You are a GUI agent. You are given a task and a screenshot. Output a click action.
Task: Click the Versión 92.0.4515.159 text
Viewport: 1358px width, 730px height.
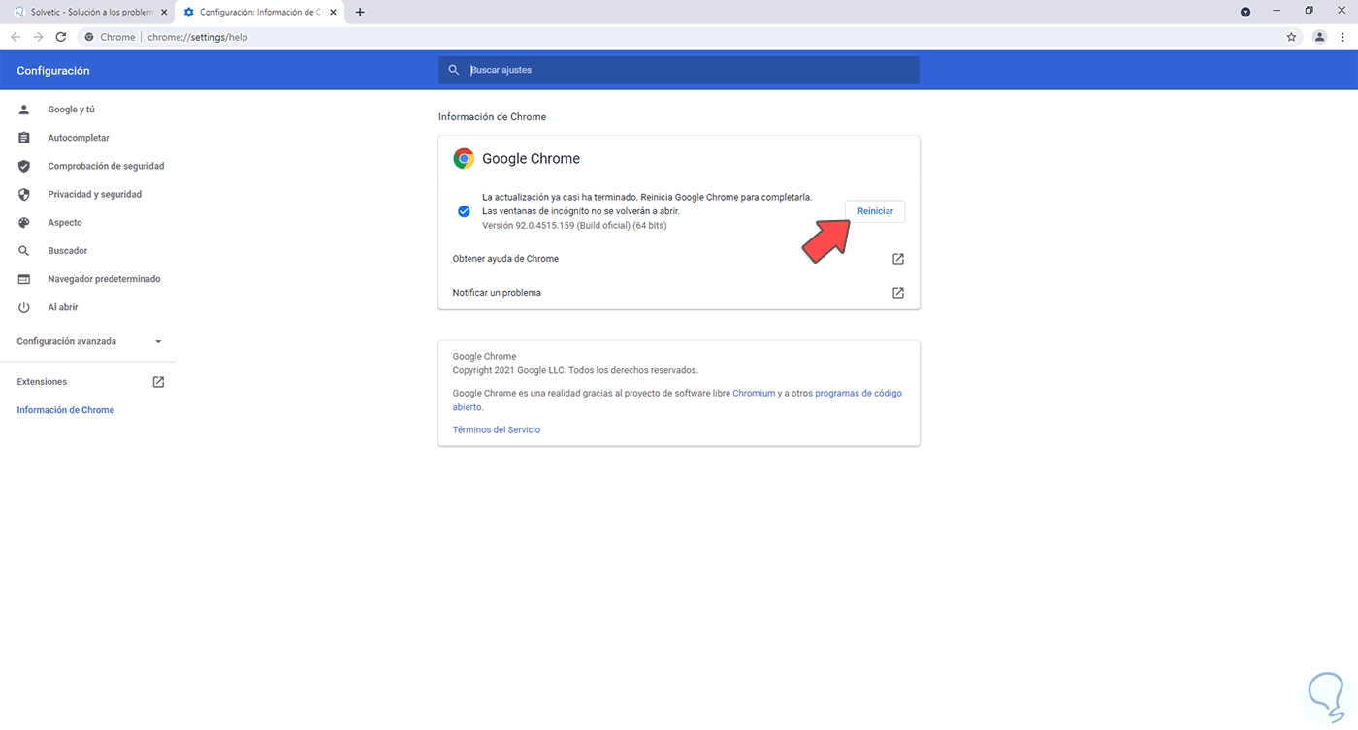[574, 226]
